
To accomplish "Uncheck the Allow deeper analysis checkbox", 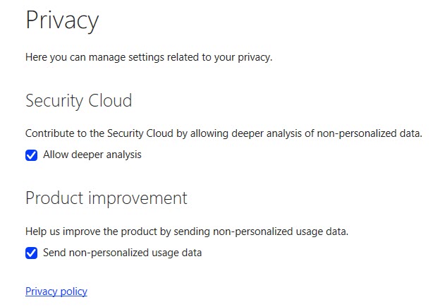I will 31,155.
